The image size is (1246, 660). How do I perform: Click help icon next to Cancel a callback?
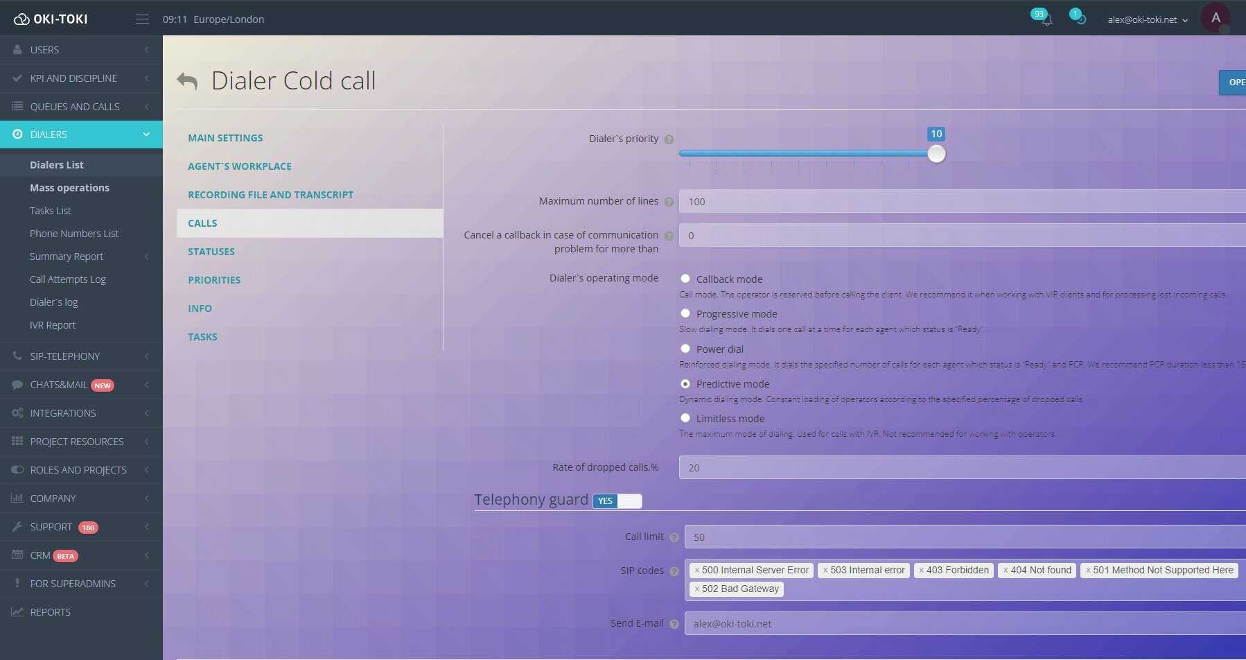coord(669,236)
